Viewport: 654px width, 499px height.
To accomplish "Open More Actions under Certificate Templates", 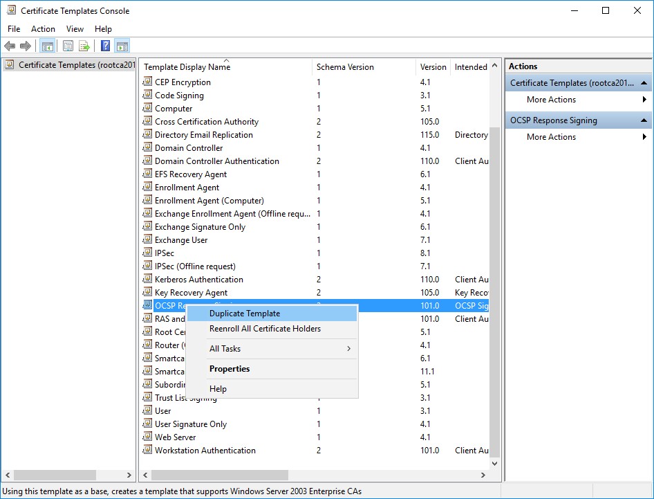I will tap(579, 100).
